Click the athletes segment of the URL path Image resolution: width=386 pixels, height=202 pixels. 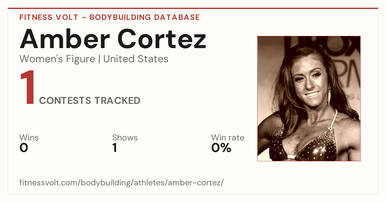click(152, 183)
